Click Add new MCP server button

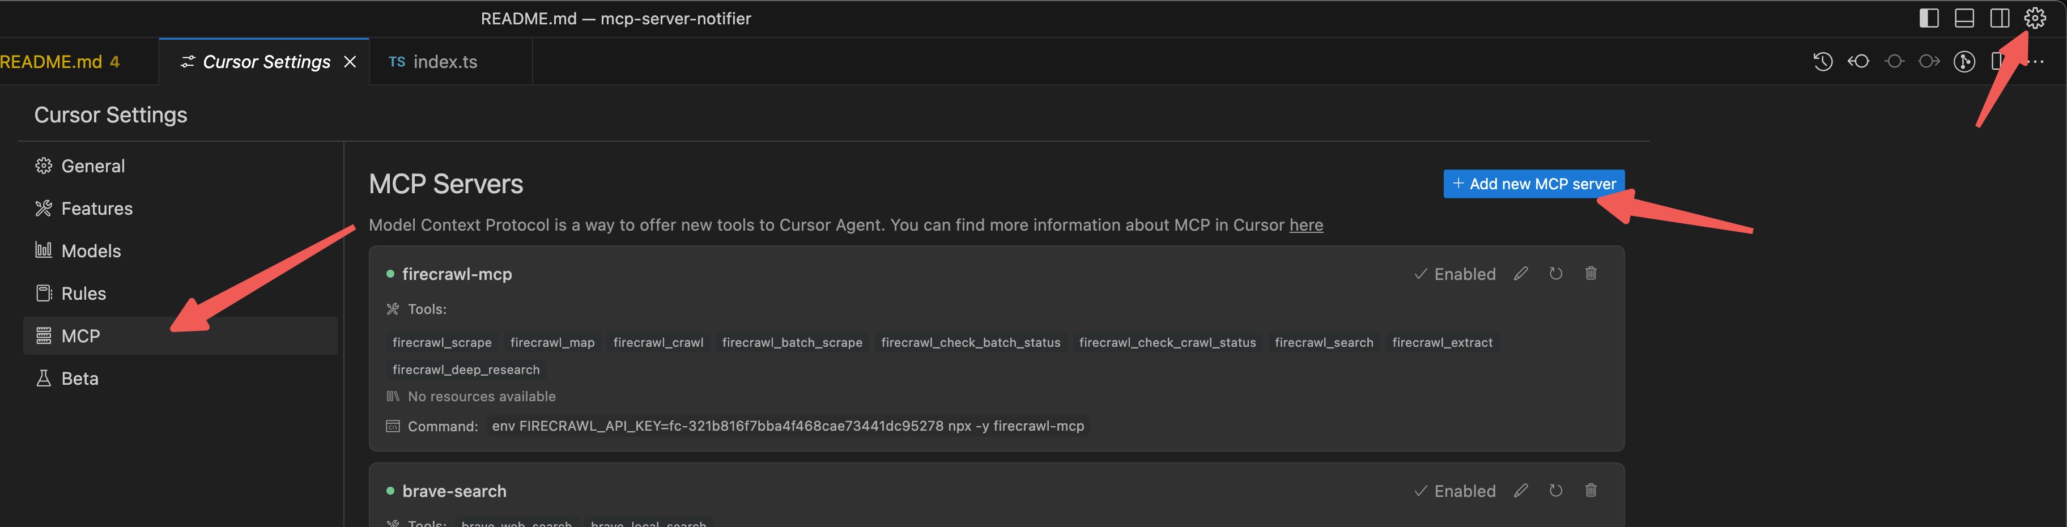(1533, 184)
